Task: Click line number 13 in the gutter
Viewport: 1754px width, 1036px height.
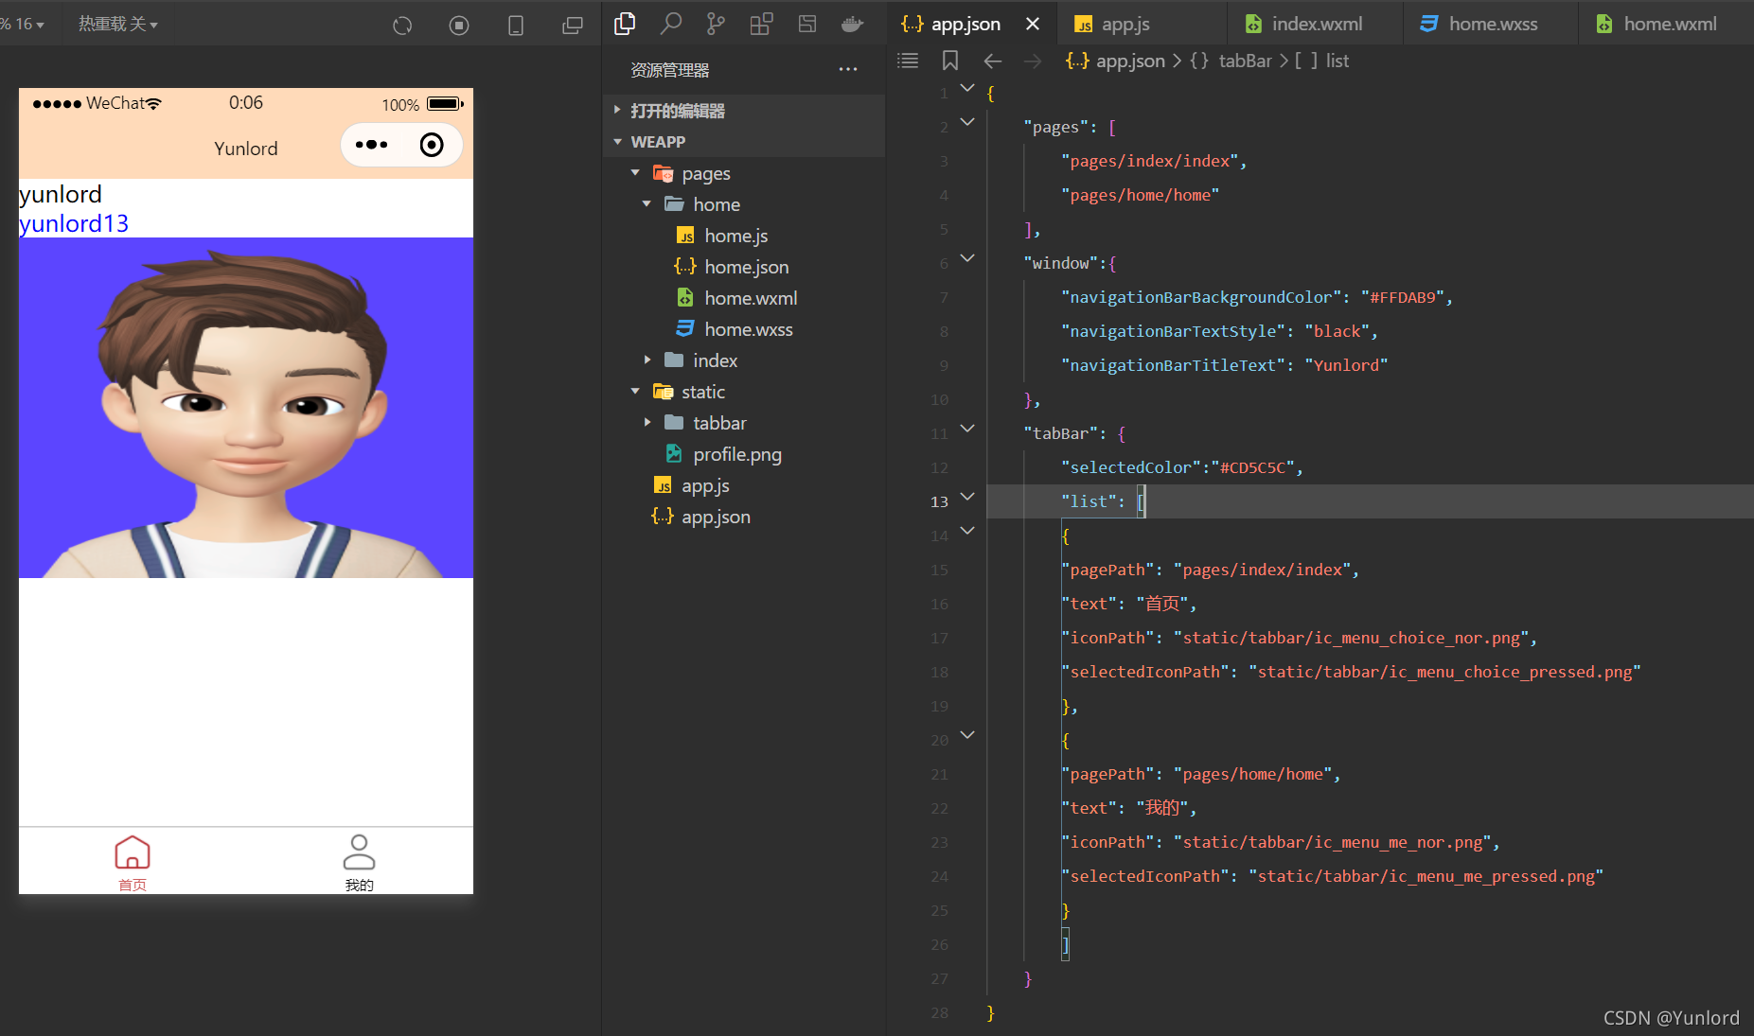Action: coord(939,501)
